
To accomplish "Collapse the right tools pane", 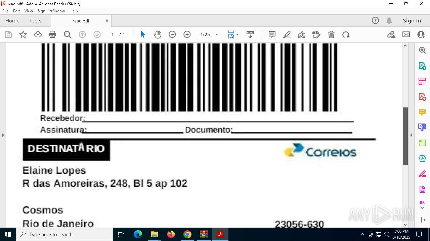I will click(x=411, y=135).
